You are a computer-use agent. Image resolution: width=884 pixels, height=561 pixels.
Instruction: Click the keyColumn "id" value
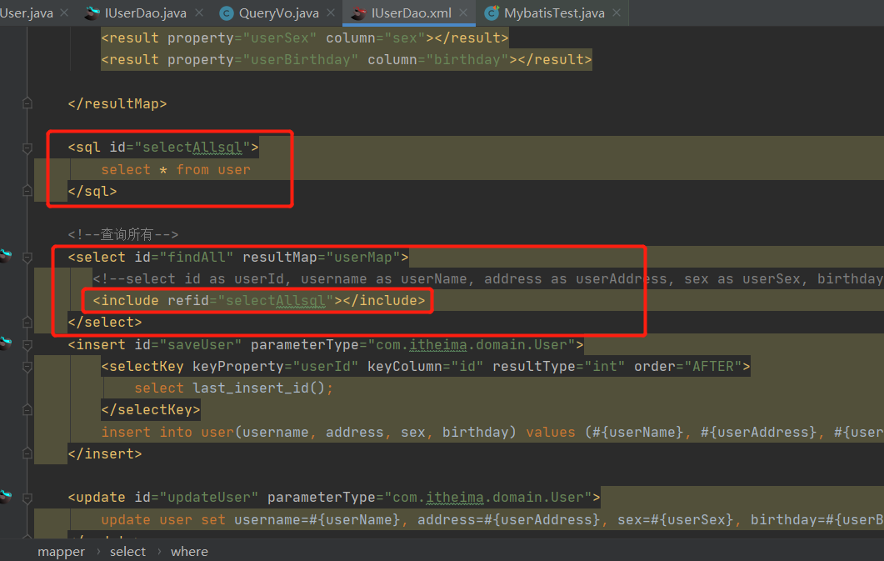(x=467, y=367)
